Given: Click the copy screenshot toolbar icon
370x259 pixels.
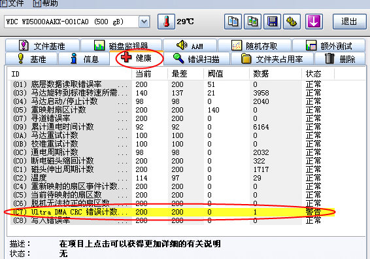Looking at the screenshot, I should 252,22.
